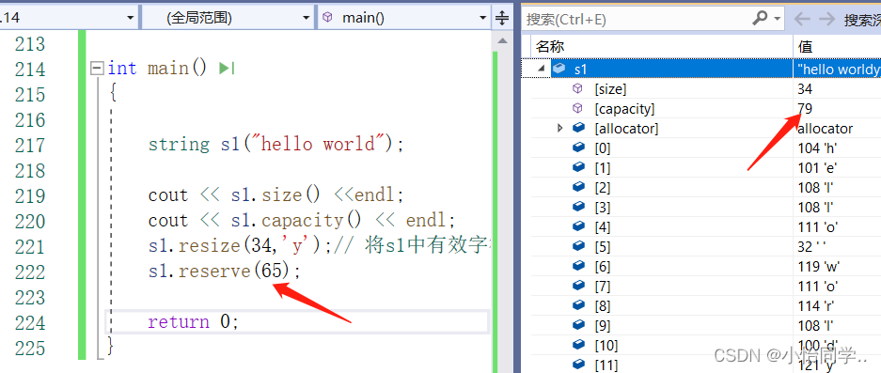Focus the 搜索(Ctrl+E) watch search field

point(636,19)
